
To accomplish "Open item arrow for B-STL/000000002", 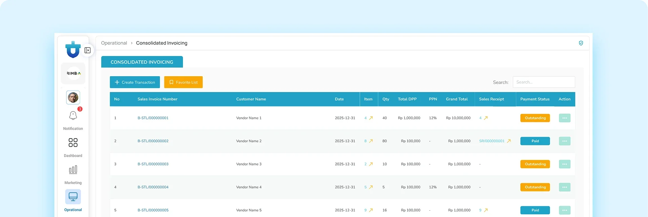I will point(371,141).
